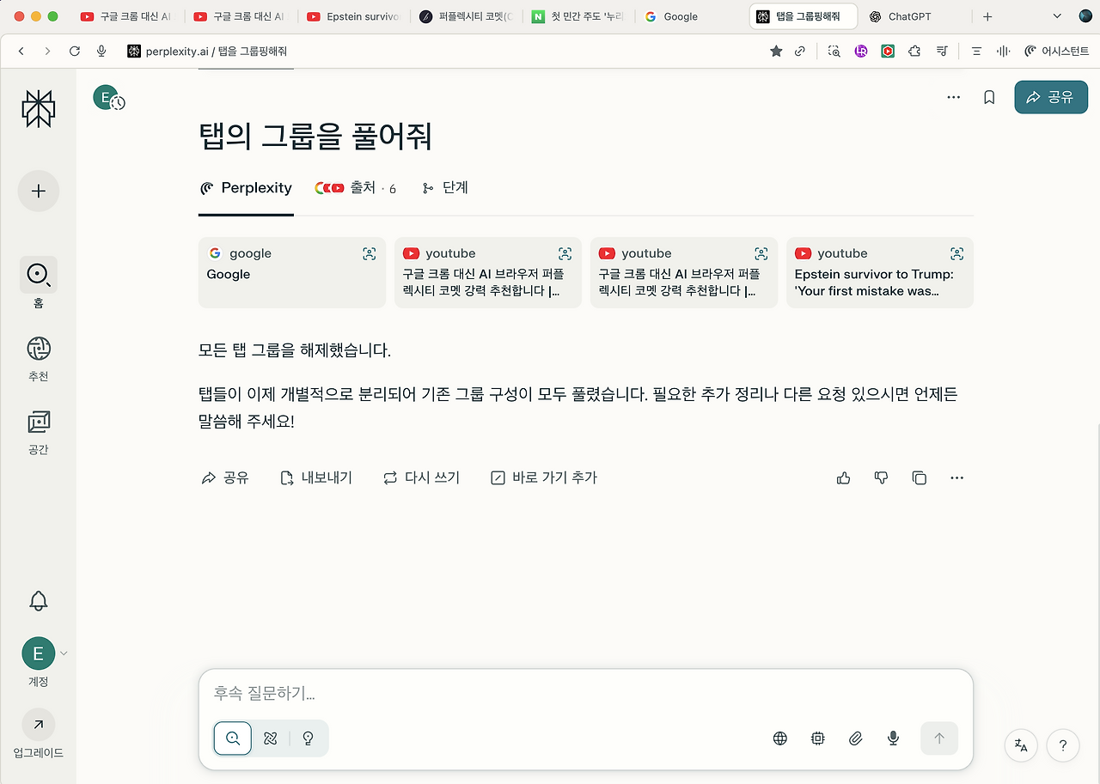This screenshot has width=1100, height=784.
Task: Open the Epstein survivor to Trump source card
Action: [x=880, y=272]
